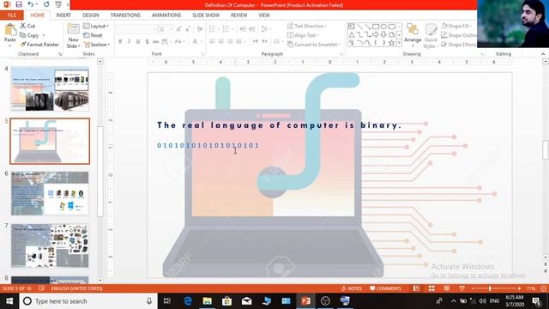Image resolution: width=549 pixels, height=309 pixels.
Task: Switch to Reading View icon
Action: pyautogui.click(x=447, y=288)
